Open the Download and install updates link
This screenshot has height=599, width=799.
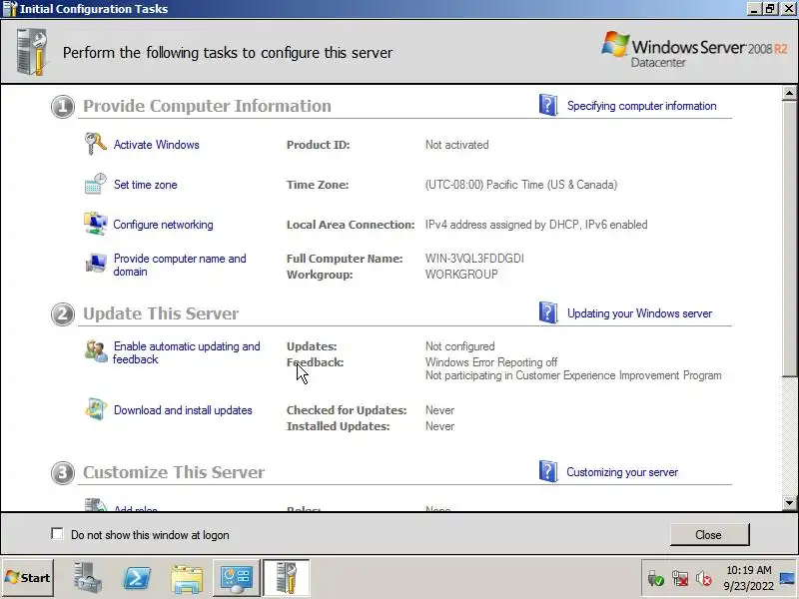point(183,410)
